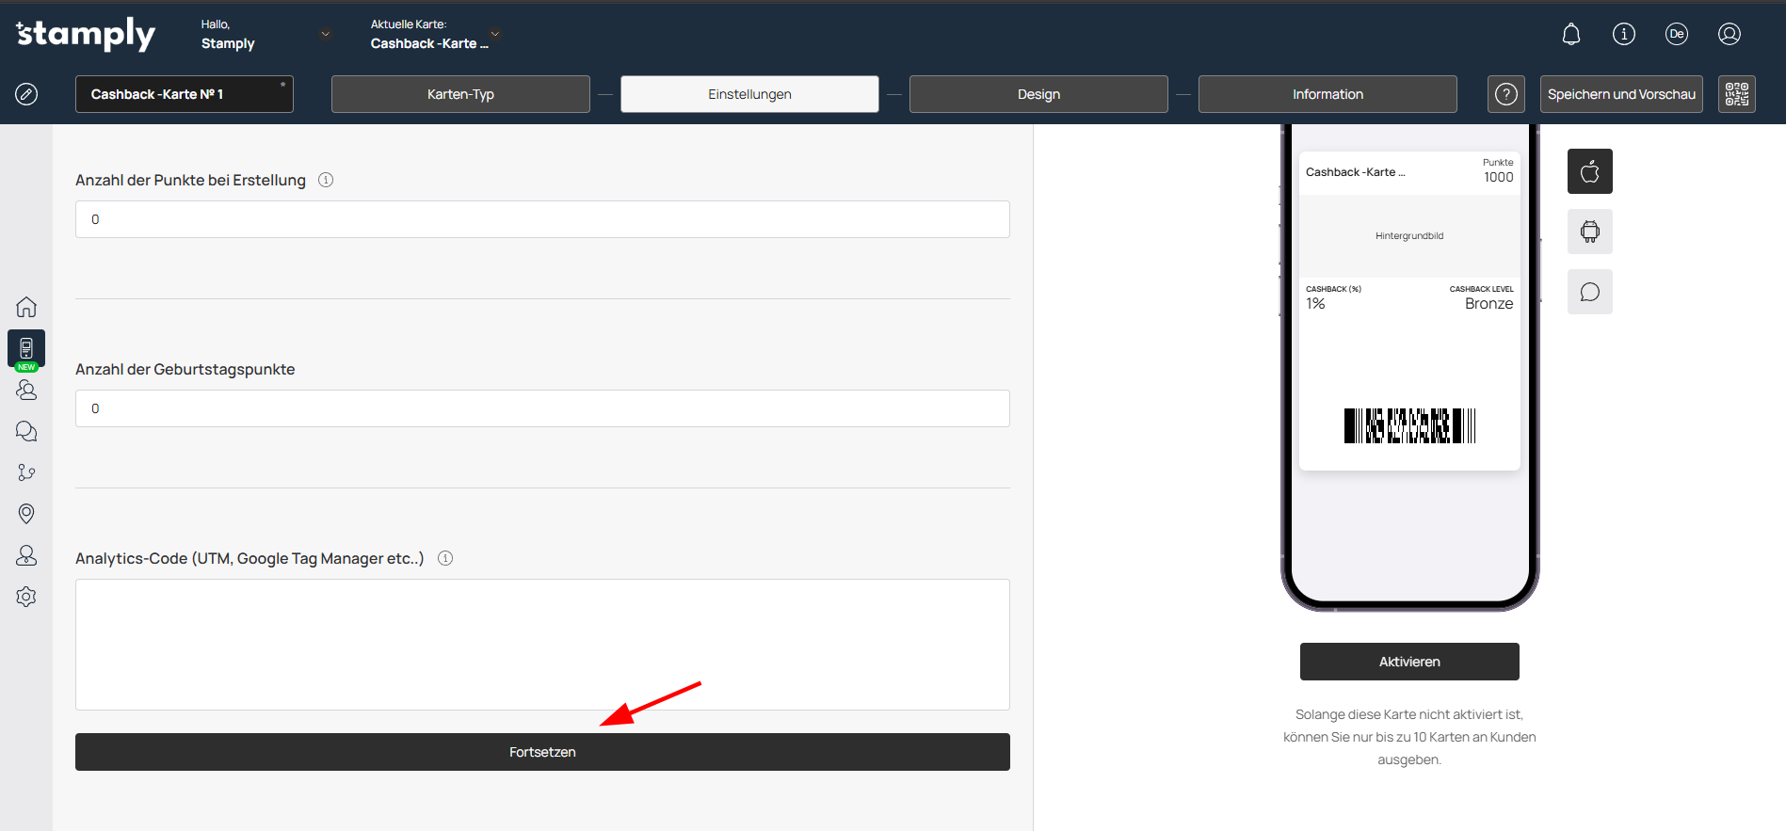Screen dimensions: 1786x831
Task: Click the notification bell icon
Action: (1571, 35)
